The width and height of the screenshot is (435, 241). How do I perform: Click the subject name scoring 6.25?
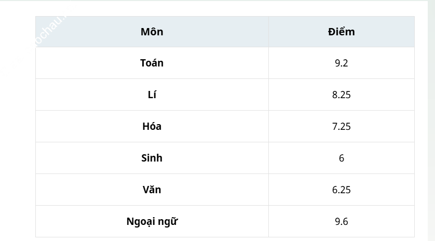(152, 190)
